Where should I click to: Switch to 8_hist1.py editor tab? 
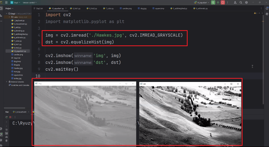(75, 8)
